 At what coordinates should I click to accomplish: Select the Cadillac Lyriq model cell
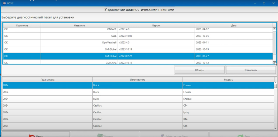point(228,112)
